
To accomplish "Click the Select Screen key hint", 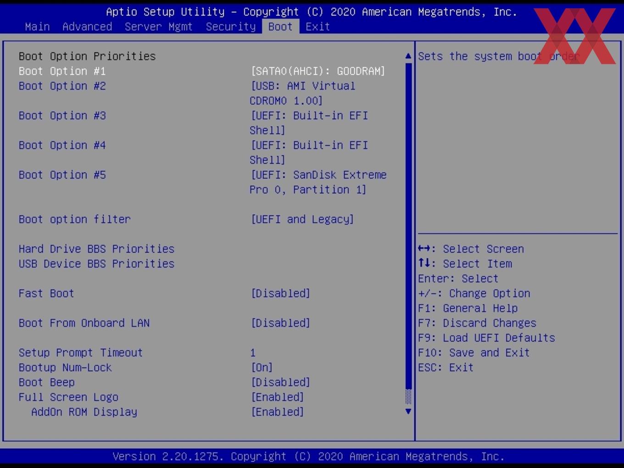I will 471,249.
